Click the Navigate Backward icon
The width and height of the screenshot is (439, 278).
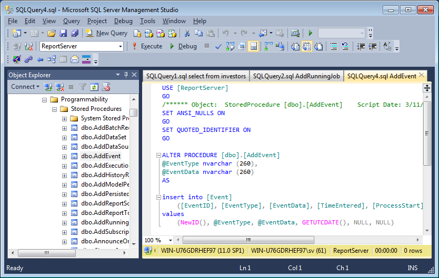pyautogui.click(x=263, y=33)
